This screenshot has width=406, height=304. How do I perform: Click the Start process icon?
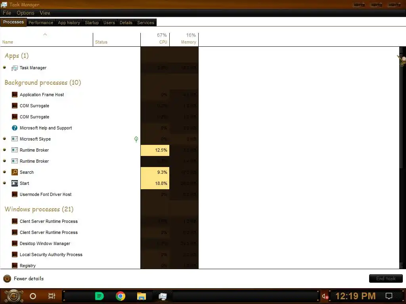pos(15,183)
